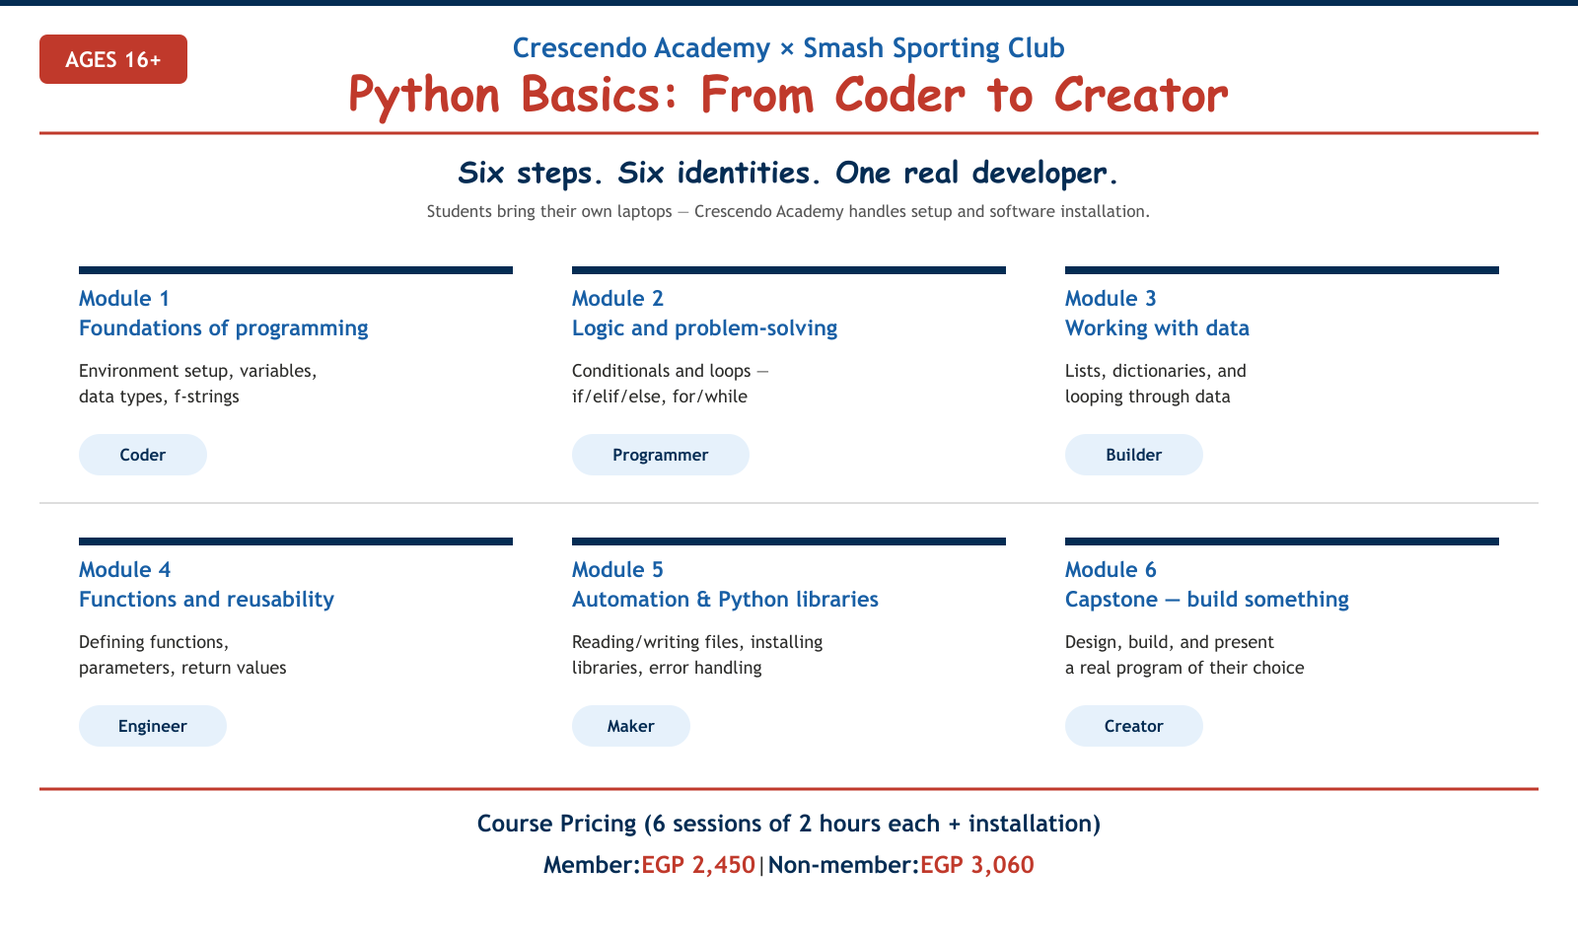This screenshot has height=937, width=1578.
Task: Click the non-member price EGP 3,060
Action: (x=977, y=865)
